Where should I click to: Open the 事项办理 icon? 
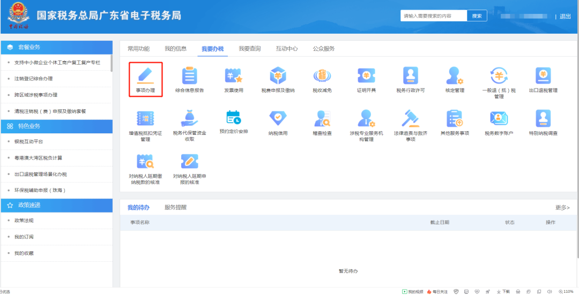click(145, 80)
